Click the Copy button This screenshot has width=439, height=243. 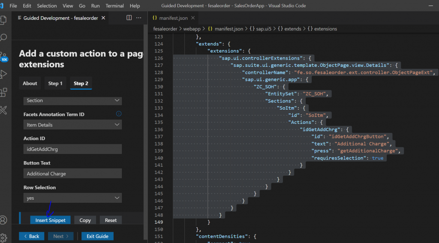click(x=85, y=220)
